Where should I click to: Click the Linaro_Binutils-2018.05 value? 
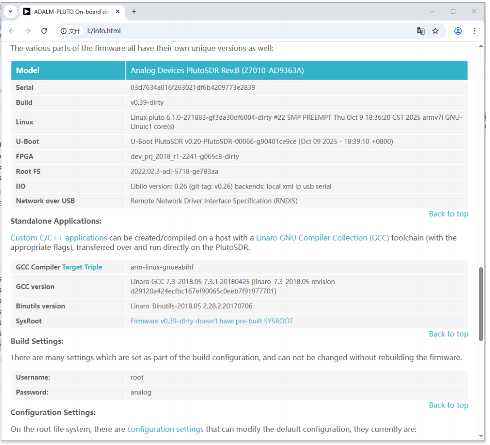pos(191,306)
